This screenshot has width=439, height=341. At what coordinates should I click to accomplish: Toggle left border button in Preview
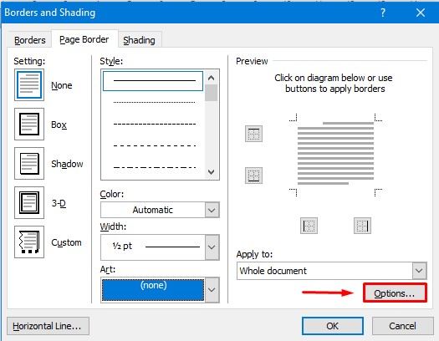309,226
